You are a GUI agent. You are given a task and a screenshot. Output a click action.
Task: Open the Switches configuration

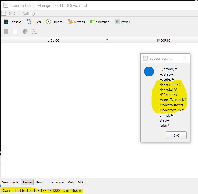click(x=100, y=22)
